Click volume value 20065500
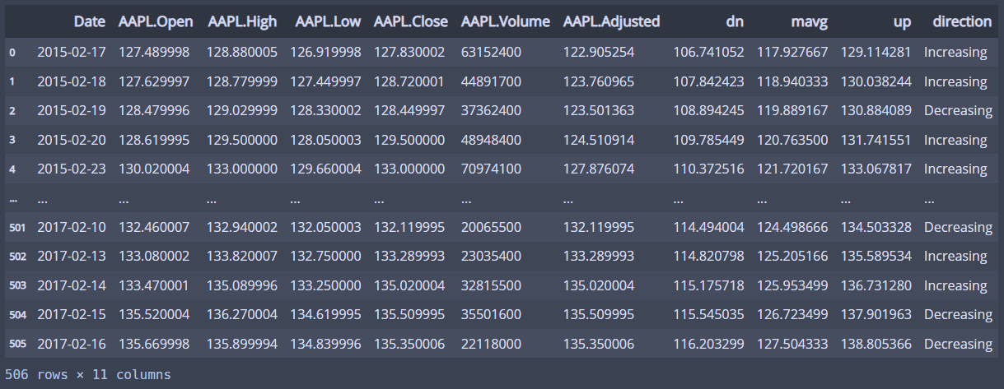The image size is (1004, 389). tap(492, 227)
